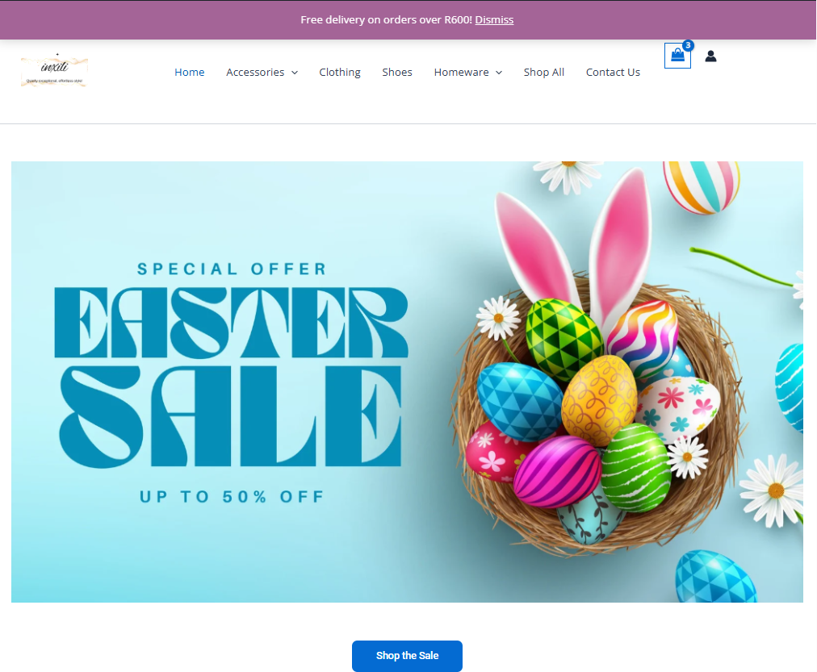Select Shop All in navigation

click(544, 73)
